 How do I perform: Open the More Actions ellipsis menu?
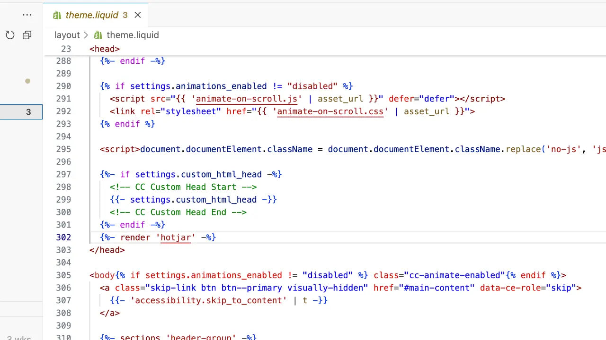point(27,15)
